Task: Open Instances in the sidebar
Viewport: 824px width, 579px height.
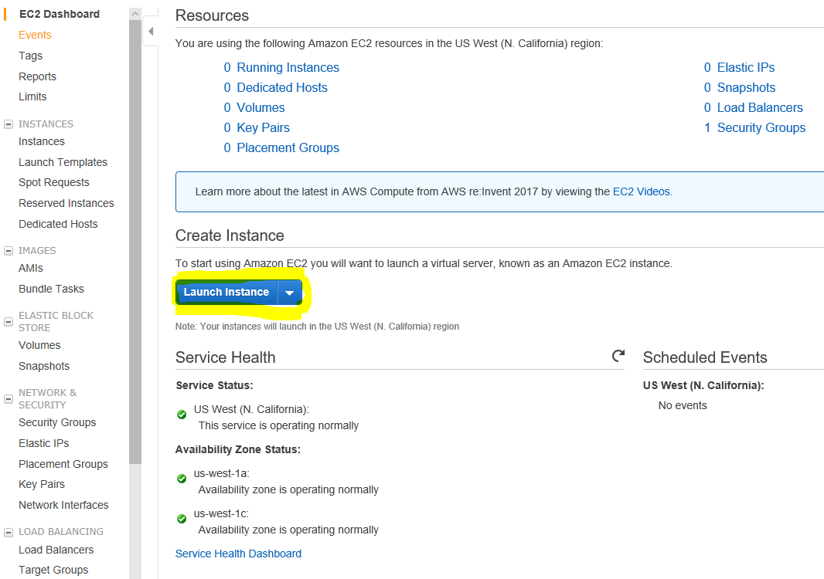Action: click(x=42, y=142)
